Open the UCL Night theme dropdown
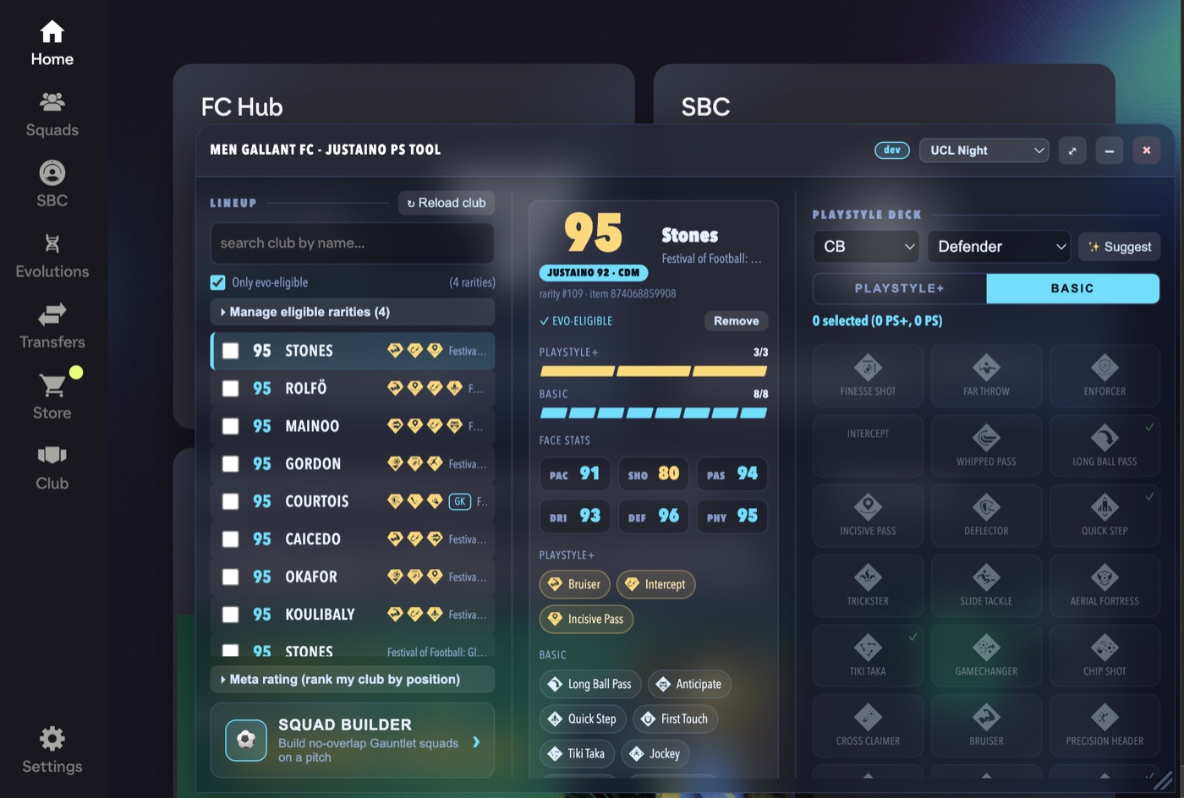 [984, 150]
